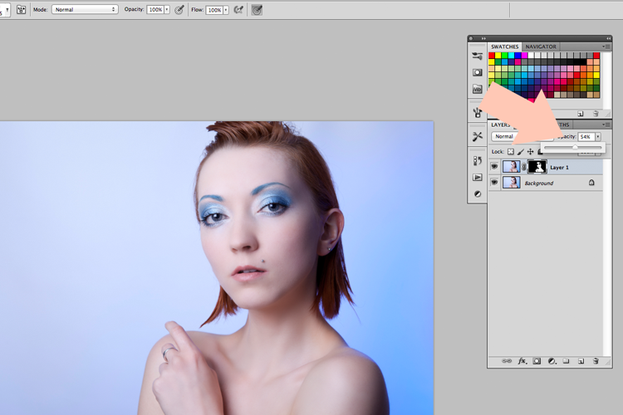
Task: Delete layer with Layers panel trash icon
Action: tap(596, 361)
